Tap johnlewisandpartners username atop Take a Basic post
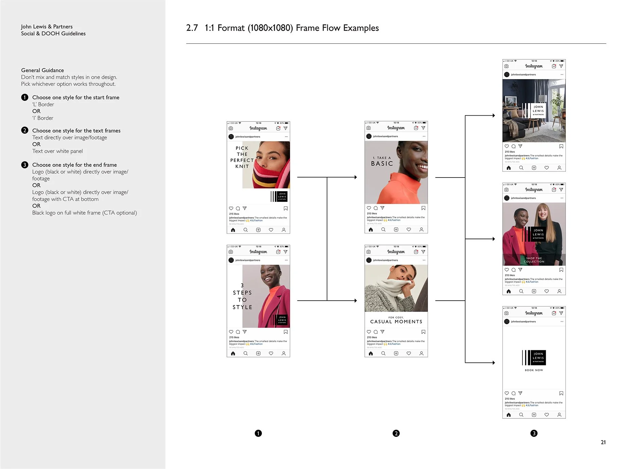Screen dimensions: 627x469 (386, 136)
